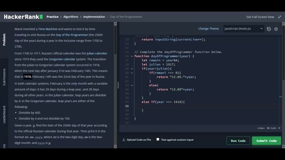Viewport: 285px width, 160px height.
Task: Collapse the dayOfProgrammer function fold arrow
Action: (x=132, y=56)
